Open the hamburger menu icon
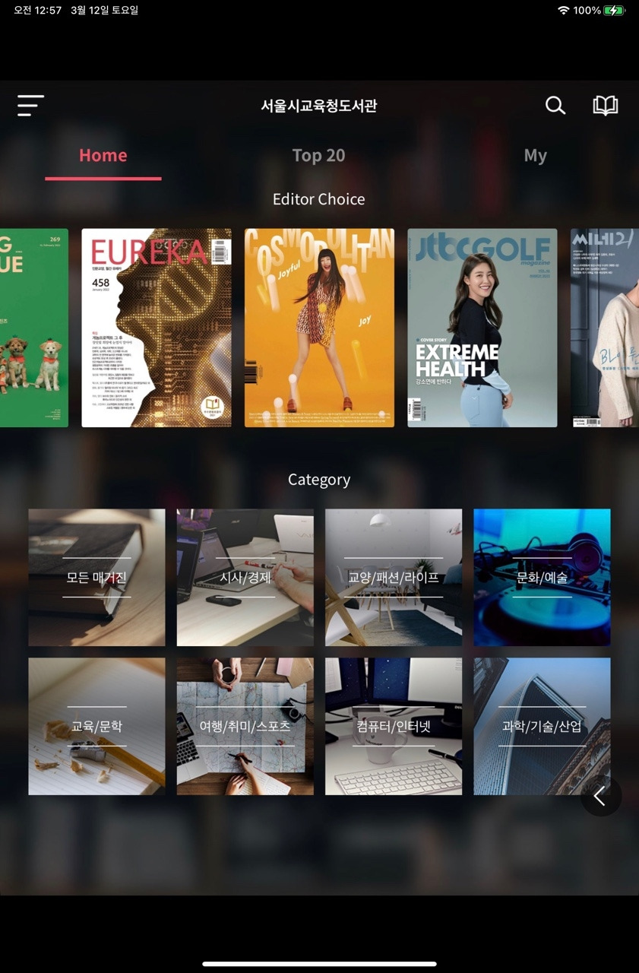Image resolution: width=639 pixels, height=973 pixels. coord(30,106)
